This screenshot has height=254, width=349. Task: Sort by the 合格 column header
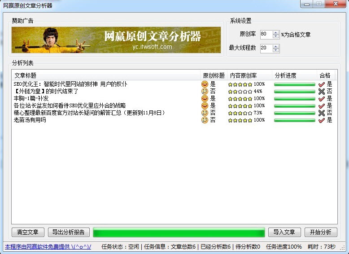(x=326, y=75)
